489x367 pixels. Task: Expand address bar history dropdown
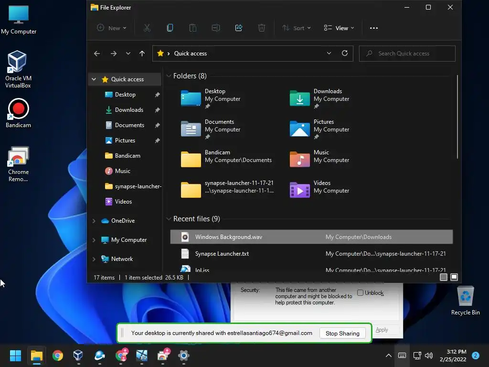(x=329, y=53)
